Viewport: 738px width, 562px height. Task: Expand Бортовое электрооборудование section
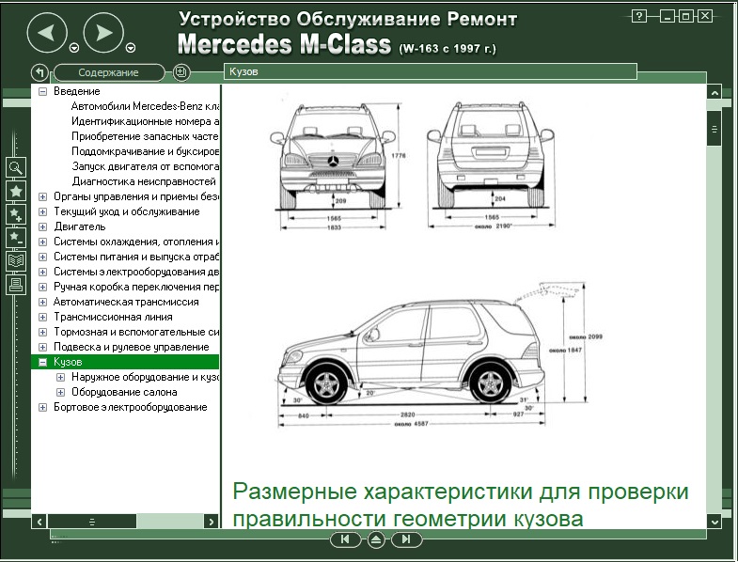click(42, 408)
